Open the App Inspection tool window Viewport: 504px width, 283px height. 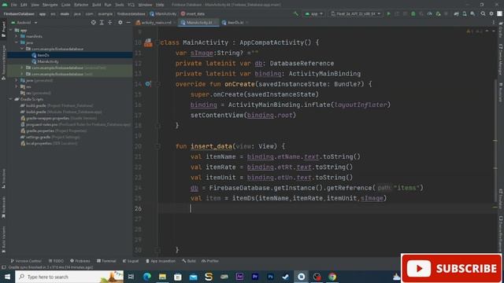click(x=161, y=261)
